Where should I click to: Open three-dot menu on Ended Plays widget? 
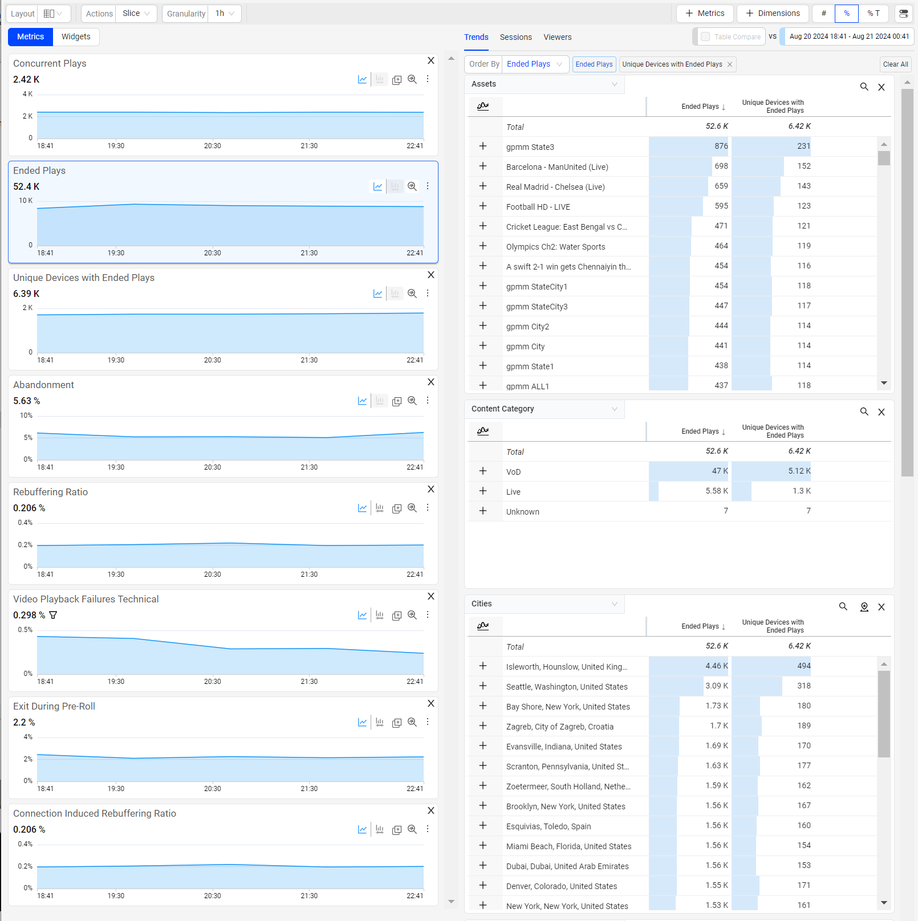tap(428, 186)
